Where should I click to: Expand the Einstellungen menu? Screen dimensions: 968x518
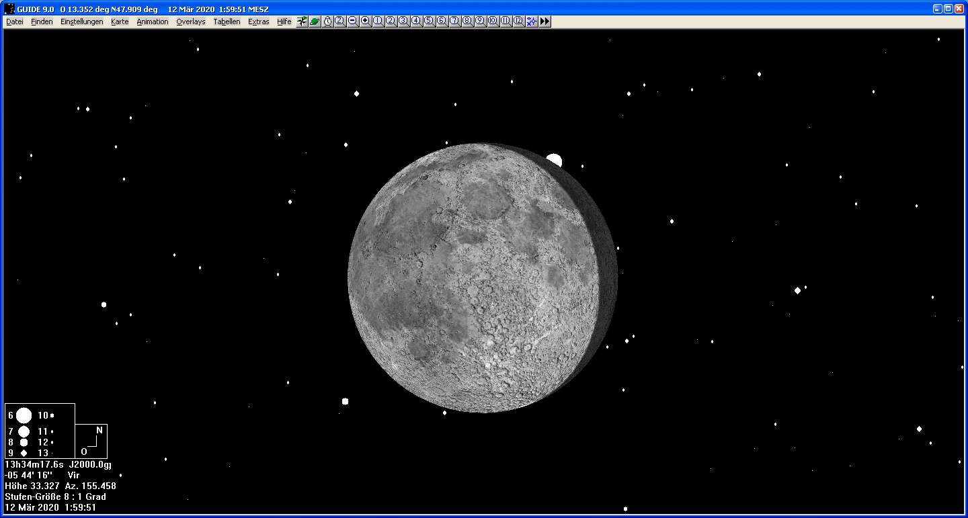tap(82, 21)
